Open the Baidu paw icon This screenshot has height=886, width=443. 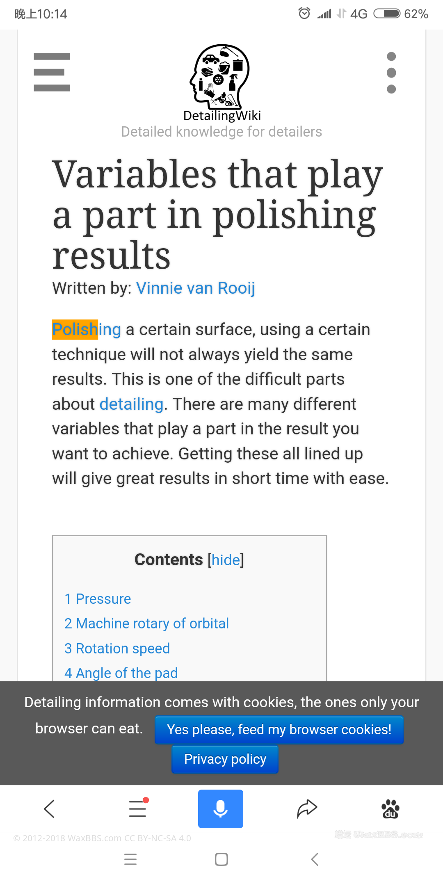[390, 809]
